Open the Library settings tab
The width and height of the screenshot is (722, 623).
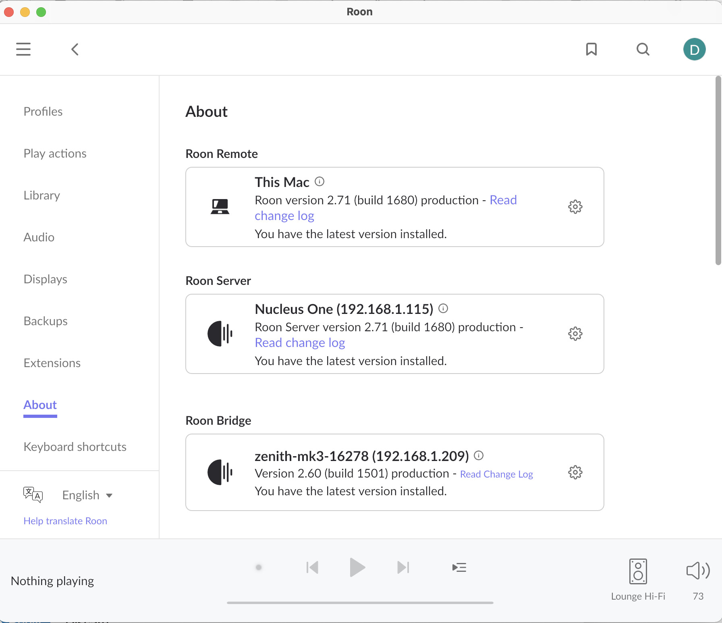[x=42, y=195]
